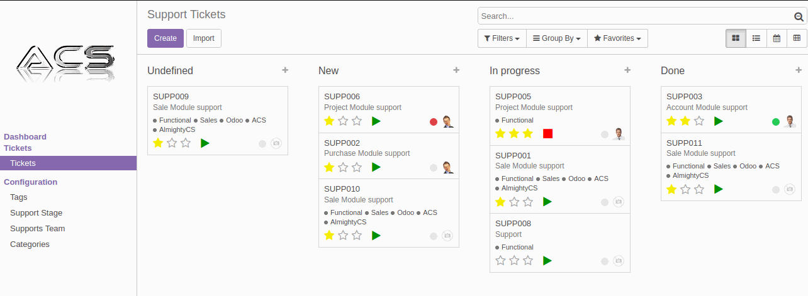This screenshot has width=808, height=296.
Task: Click the Import button
Action: (204, 38)
